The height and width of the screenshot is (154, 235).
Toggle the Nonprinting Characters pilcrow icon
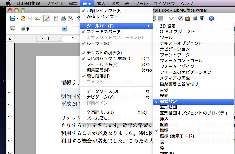point(202,19)
